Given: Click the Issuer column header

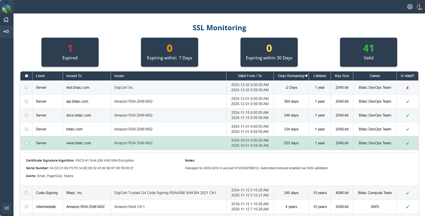Looking at the screenshot, I should [119, 76].
